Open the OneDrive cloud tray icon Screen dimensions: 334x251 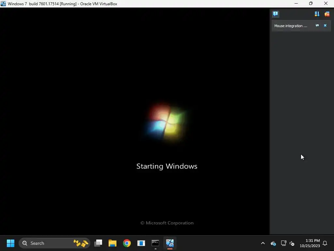[x=273, y=243]
